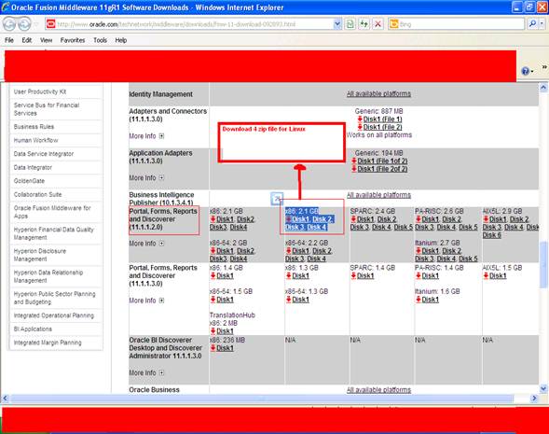Open Integrated Margin Planning sidebar link
This screenshot has height=434, width=549.
[x=48, y=343]
